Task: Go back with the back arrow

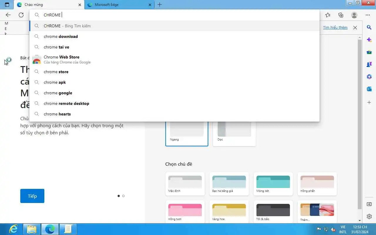Action: click(x=8, y=15)
